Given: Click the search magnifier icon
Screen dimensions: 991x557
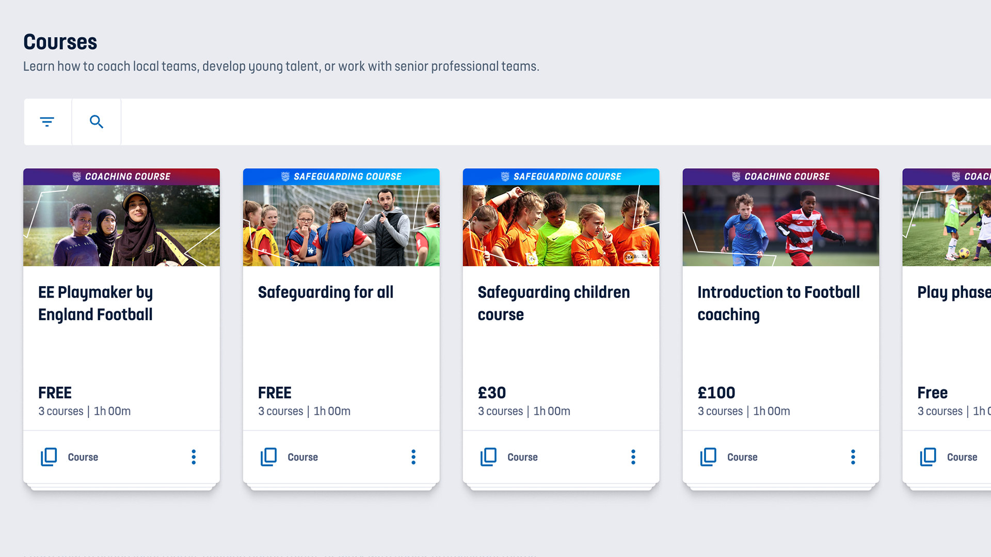Looking at the screenshot, I should click(x=97, y=122).
